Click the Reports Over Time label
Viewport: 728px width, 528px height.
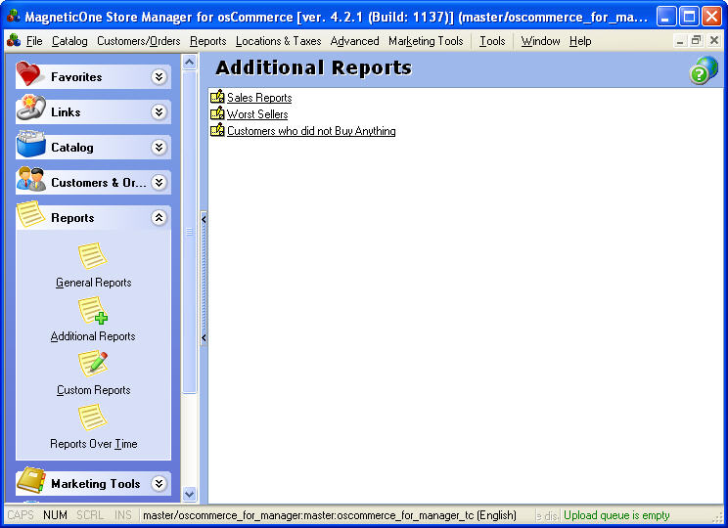point(93,444)
